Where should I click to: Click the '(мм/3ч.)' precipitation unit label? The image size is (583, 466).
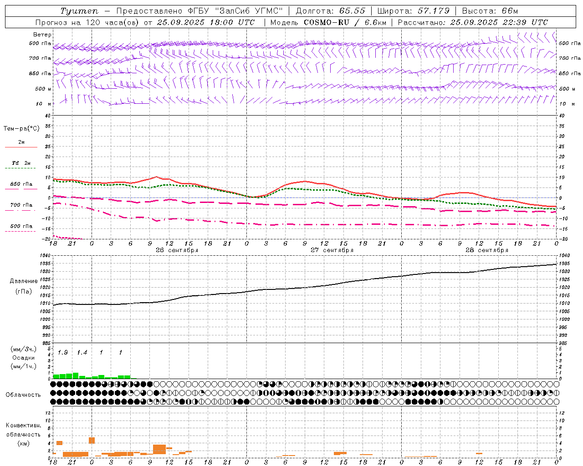[23, 349]
